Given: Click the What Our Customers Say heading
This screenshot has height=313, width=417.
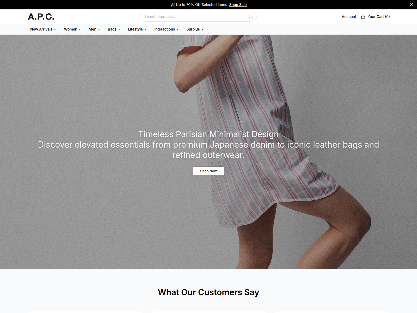Looking at the screenshot, I should [x=208, y=292].
